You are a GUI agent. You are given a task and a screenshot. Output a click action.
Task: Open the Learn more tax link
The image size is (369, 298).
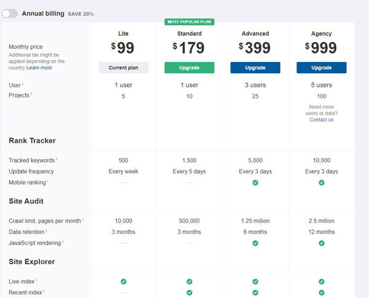(x=39, y=68)
